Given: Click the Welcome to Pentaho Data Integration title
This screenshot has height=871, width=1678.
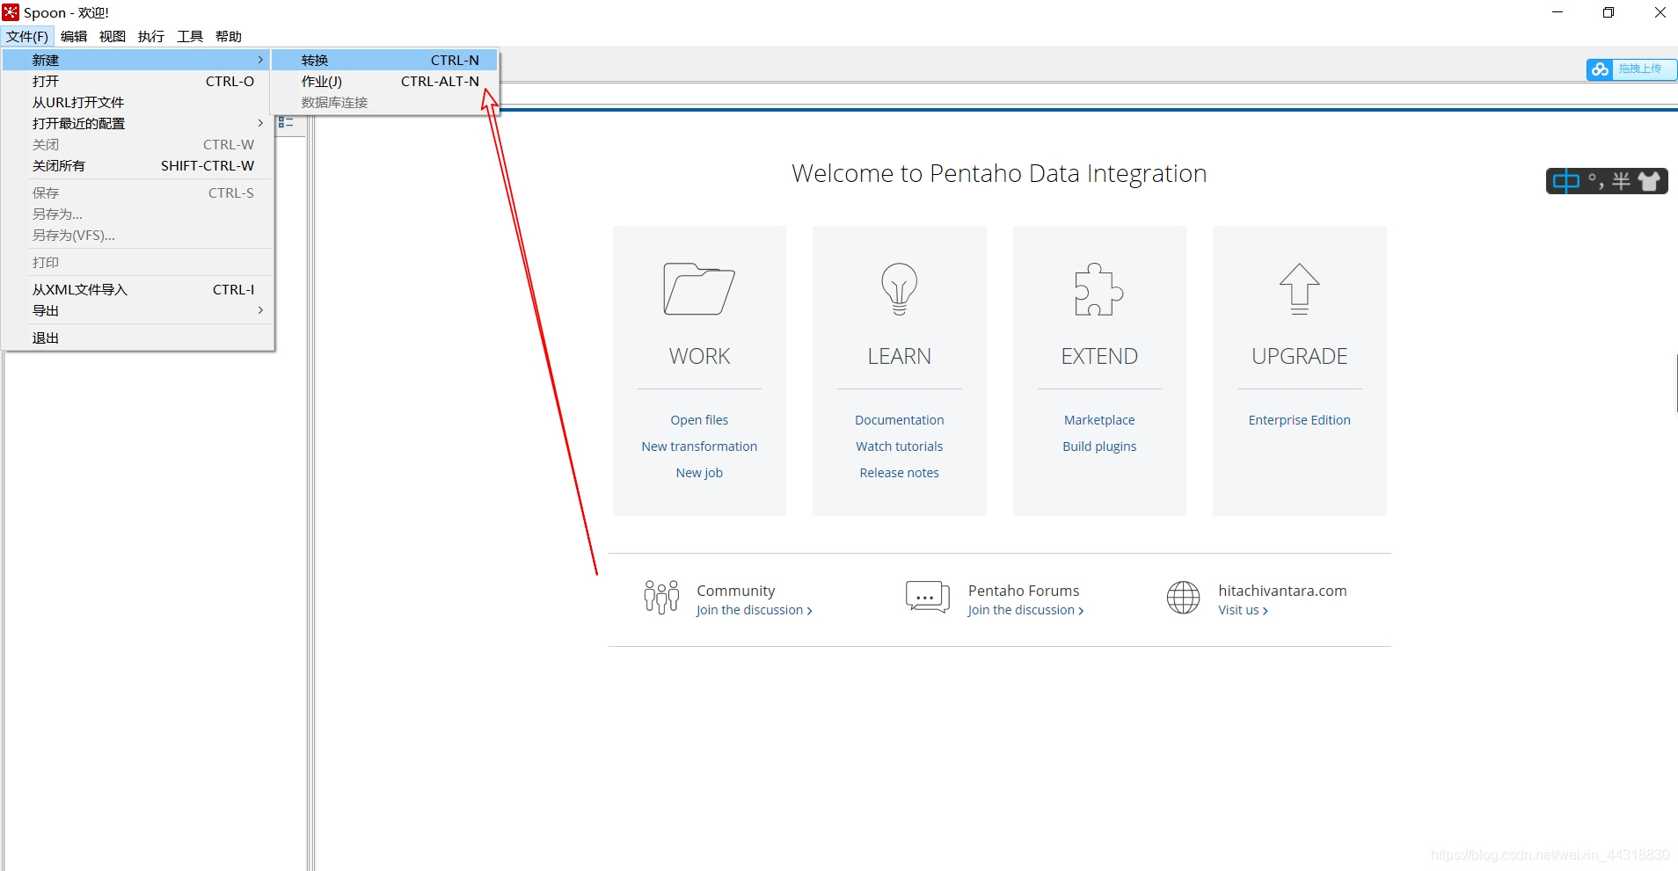Looking at the screenshot, I should tap(999, 173).
